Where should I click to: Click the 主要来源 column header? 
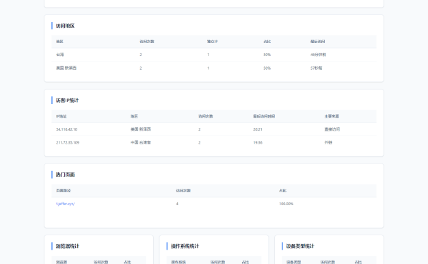[332, 116]
